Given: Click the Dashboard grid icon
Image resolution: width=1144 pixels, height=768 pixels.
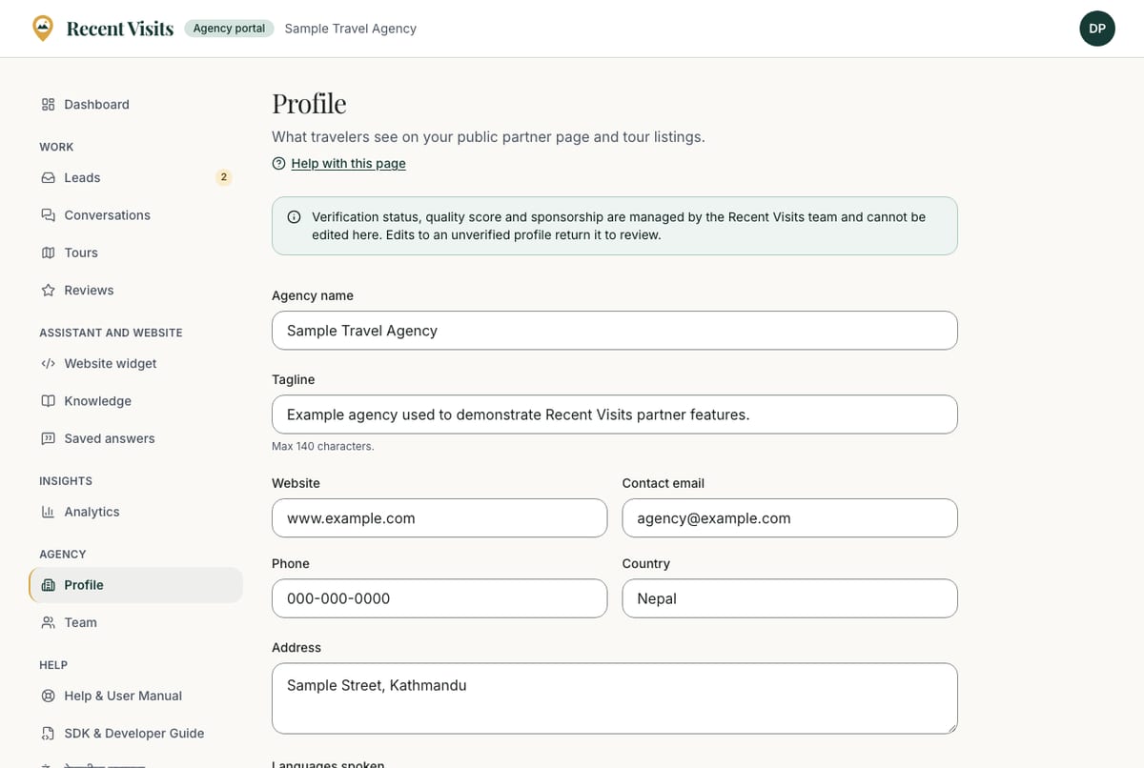Looking at the screenshot, I should pos(48,105).
